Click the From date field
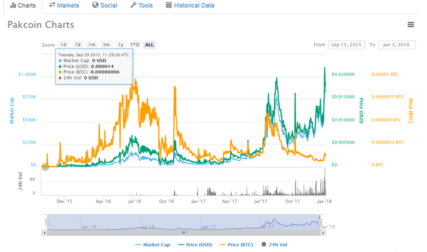This screenshot has height=252, width=427. (x=346, y=45)
